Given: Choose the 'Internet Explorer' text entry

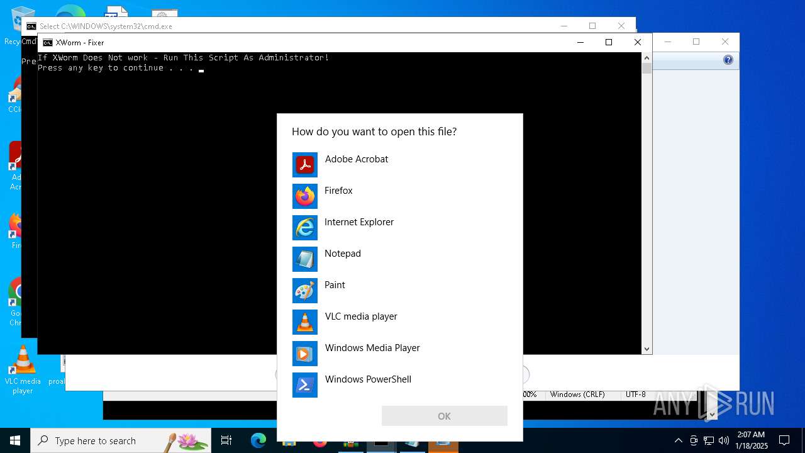Looking at the screenshot, I should coord(359,222).
